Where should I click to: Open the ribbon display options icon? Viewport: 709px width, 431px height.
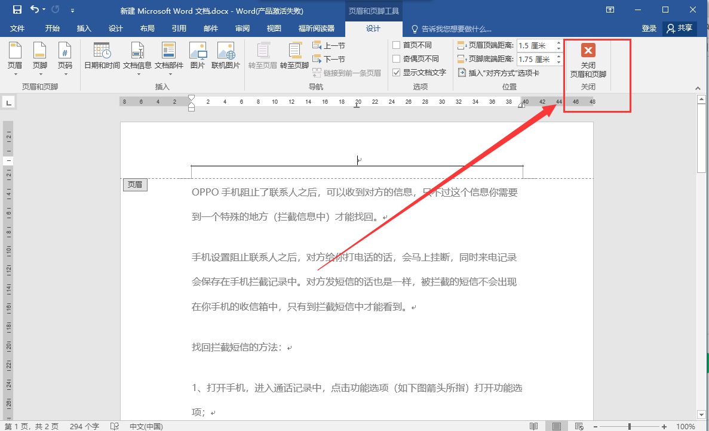click(610, 10)
